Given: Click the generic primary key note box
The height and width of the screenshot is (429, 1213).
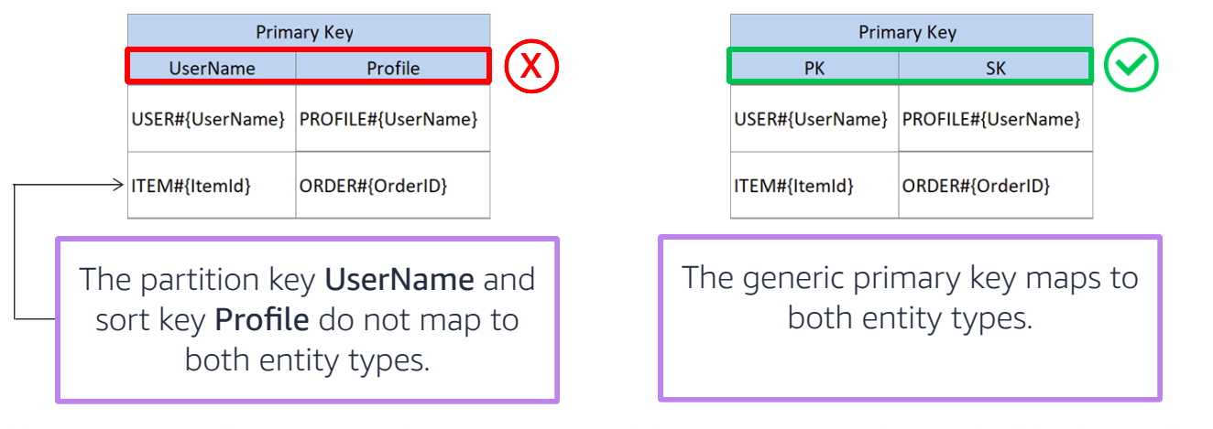Looking at the screenshot, I should pos(910,317).
